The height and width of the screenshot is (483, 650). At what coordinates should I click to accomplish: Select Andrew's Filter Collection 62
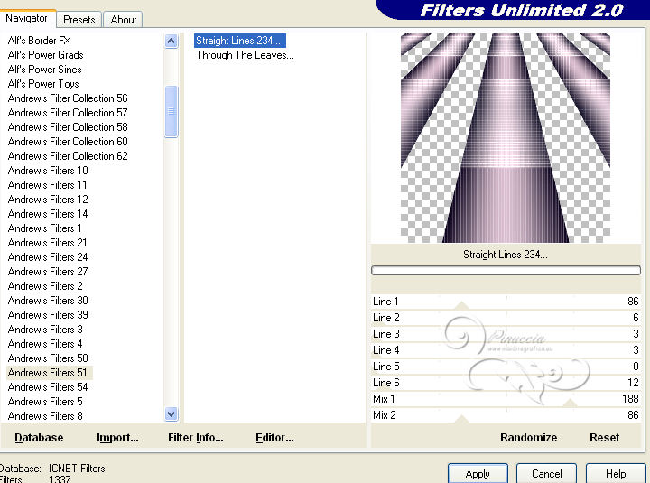coord(68,156)
